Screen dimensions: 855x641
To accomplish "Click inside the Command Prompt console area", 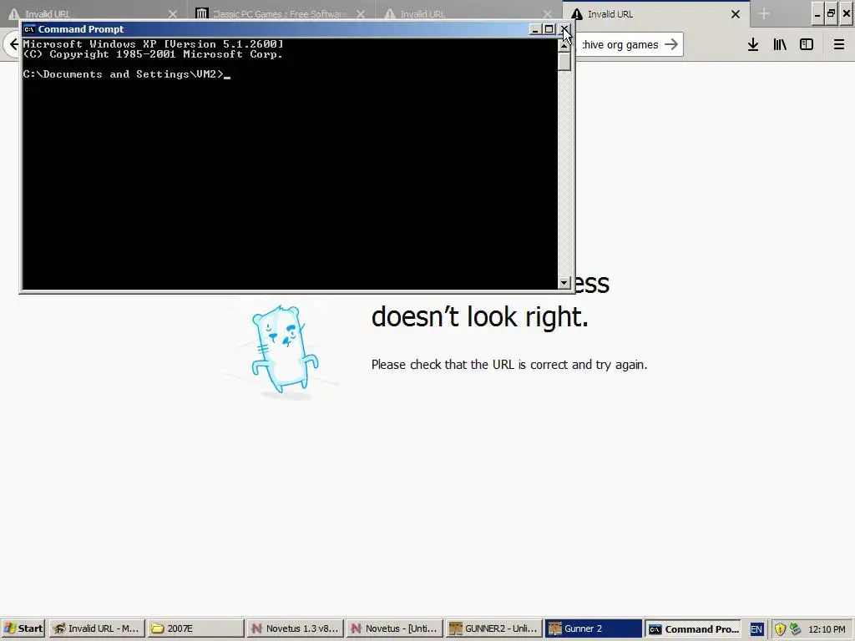I will point(290,164).
